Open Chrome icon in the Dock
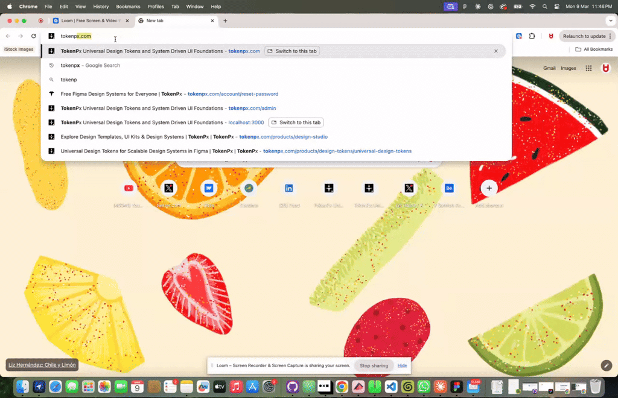 pyautogui.click(x=342, y=387)
